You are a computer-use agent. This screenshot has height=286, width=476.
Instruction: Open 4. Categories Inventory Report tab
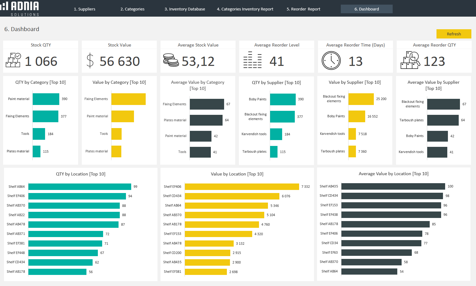coord(245,9)
